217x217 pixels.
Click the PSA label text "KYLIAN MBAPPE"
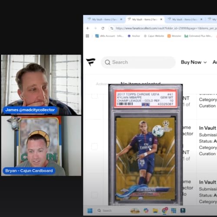pos(129,97)
